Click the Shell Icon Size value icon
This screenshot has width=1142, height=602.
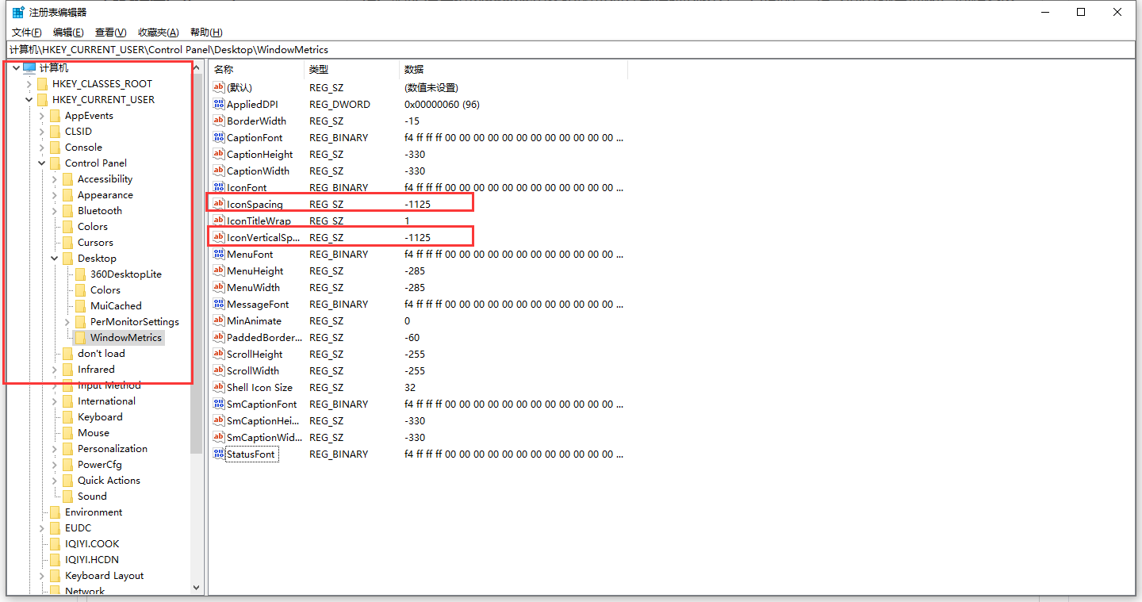(x=219, y=387)
